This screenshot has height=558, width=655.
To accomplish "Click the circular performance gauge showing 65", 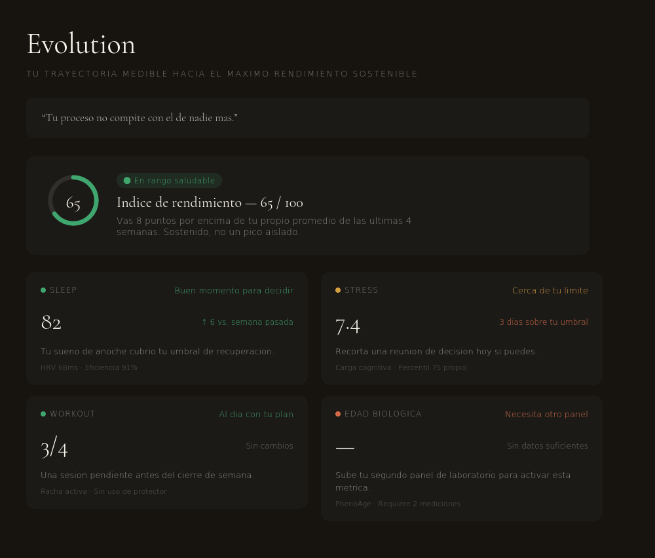I will [73, 200].
